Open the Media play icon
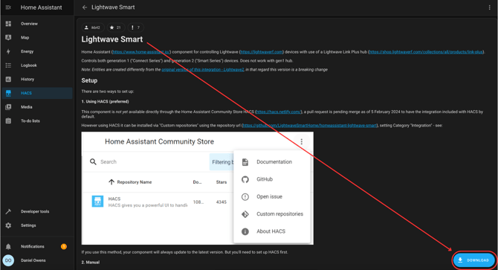Screen dimensions: 498x270 click(x=8, y=107)
